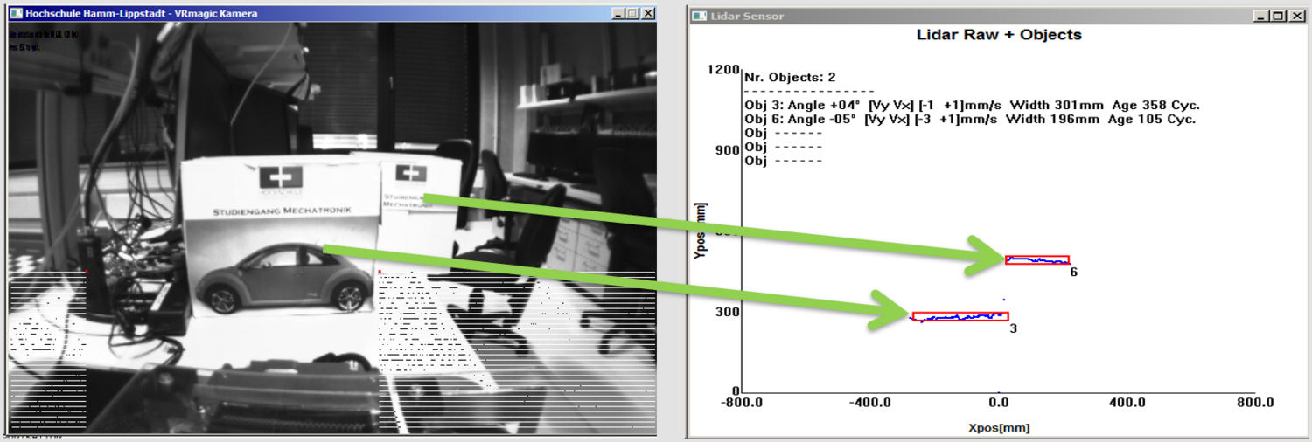Screen dimensions: 1312x442
Task: Minimize the VRmagic Kamera window
Action: (618, 14)
